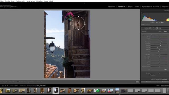
Task: Open the Foto menu
Action: tap(13, 1)
